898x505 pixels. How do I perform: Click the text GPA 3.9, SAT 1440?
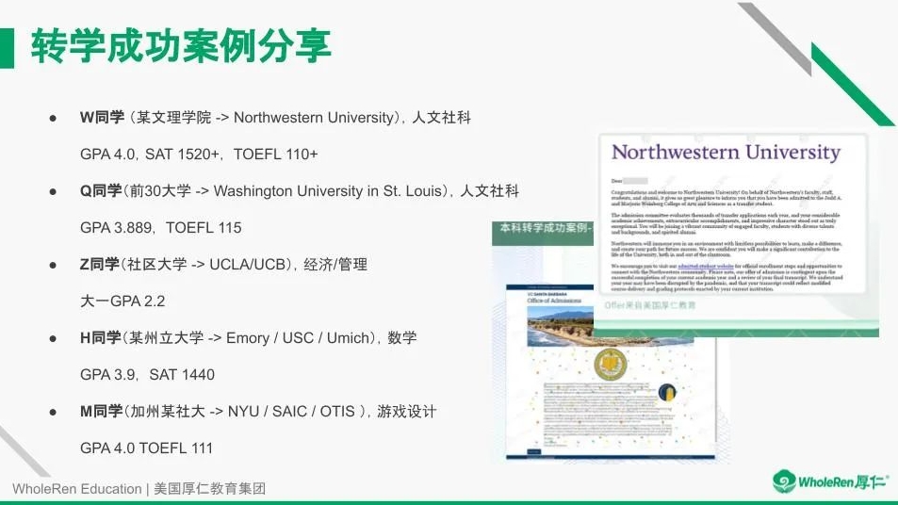point(147,374)
